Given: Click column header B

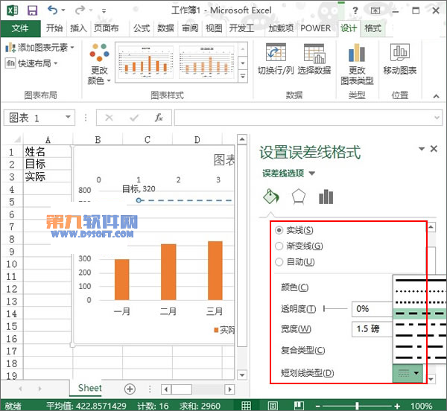Looking at the screenshot, I should 98,139.
